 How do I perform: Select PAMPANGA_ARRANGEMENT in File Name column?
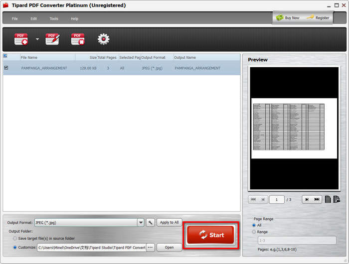(x=44, y=68)
